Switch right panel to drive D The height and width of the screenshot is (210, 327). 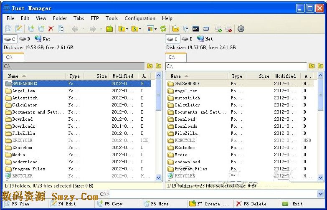point(187,39)
